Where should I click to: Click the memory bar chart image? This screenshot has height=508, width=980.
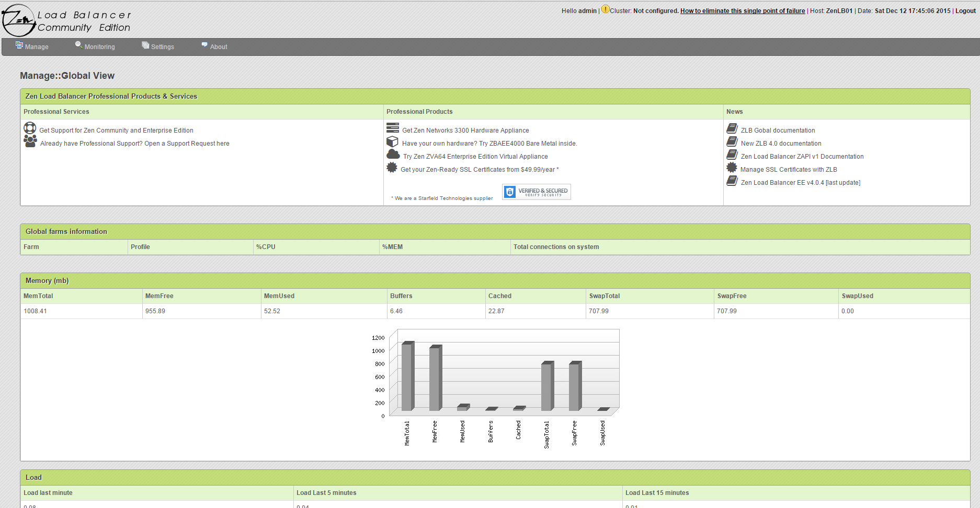point(495,388)
